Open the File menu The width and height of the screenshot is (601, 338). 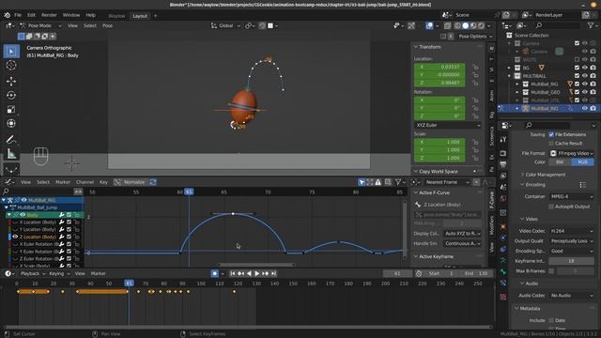[18, 15]
